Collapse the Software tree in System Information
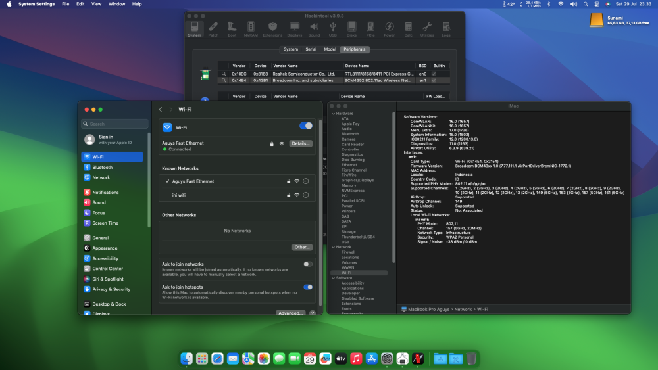This screenshot has height=370, width=658. (x=334, y=278)
